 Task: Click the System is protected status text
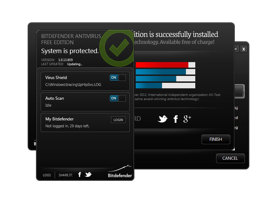70,51
